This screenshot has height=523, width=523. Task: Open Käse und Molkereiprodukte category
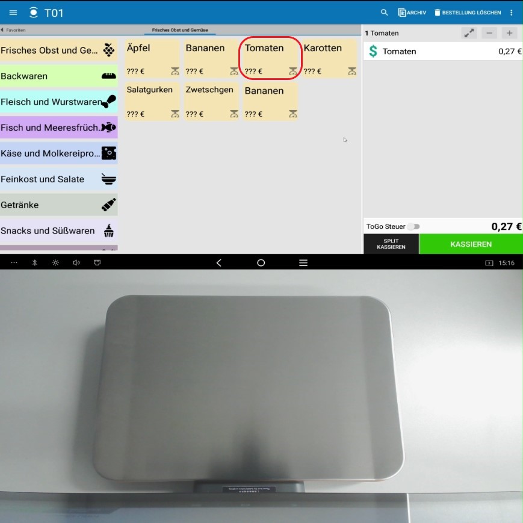58,153
